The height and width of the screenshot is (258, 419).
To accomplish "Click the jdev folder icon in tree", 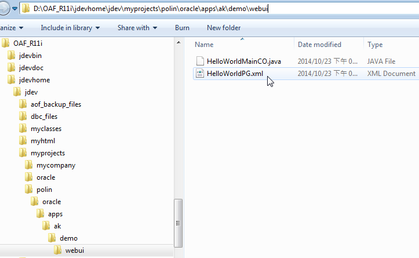I will [17, 92].
